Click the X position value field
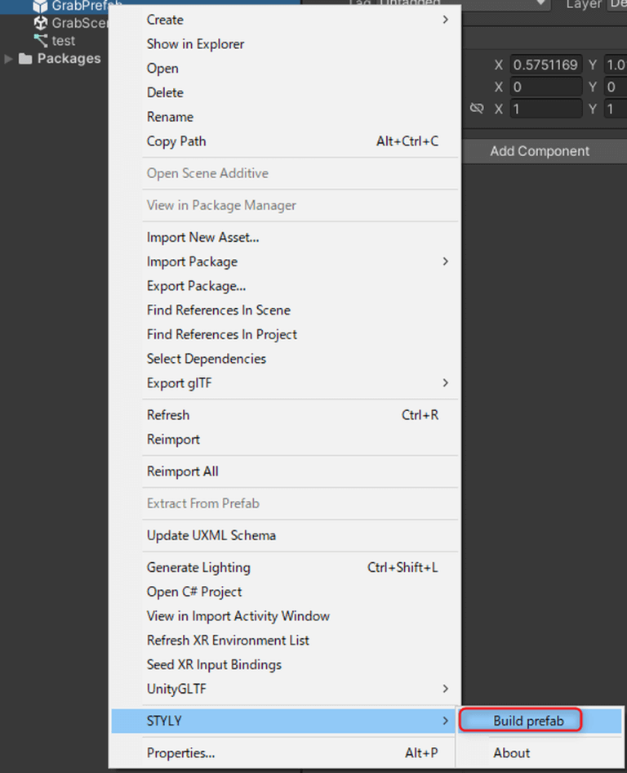This screenshot has width=627, height=773. [545, 64]
